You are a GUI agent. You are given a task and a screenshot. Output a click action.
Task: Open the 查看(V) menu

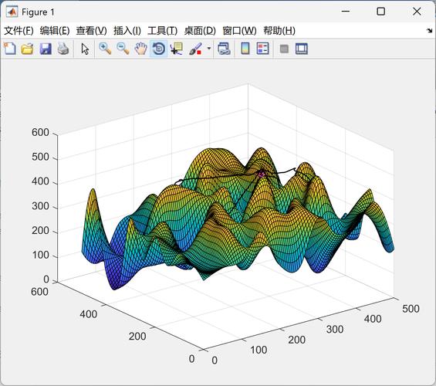pyautogui.click(x=92, y=31)
